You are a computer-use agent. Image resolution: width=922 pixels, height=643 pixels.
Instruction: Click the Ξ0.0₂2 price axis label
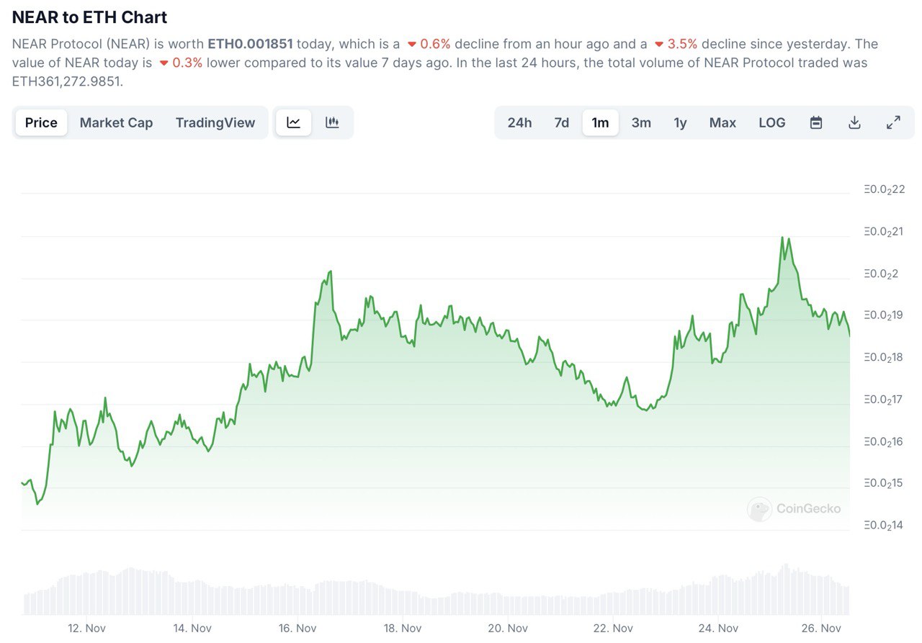point(880,274)
